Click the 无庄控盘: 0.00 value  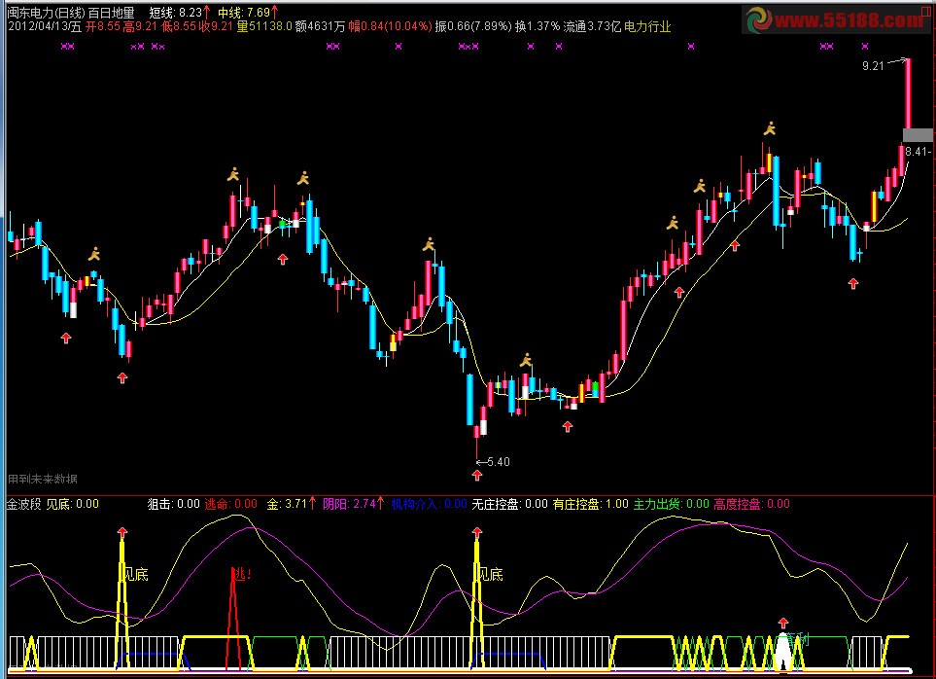click(x=509, y=504)
